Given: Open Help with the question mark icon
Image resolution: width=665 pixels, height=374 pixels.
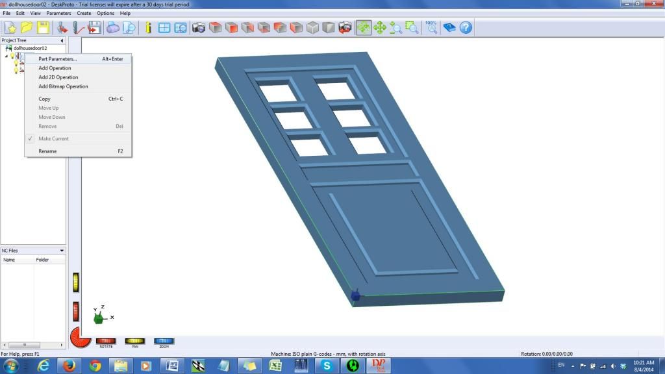Looking at the screenshot, I should tap(466, 27).
